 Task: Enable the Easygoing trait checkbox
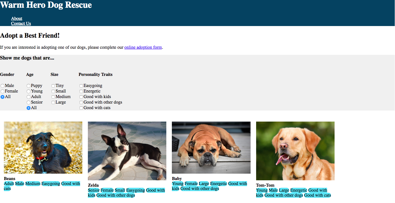click(81, 86)
